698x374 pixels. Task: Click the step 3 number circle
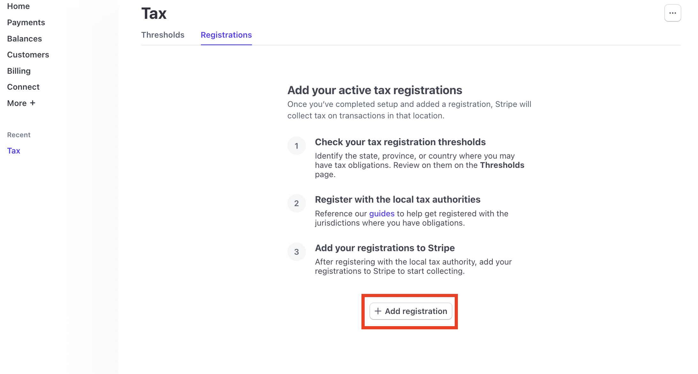pyautogui.click(x=297, y=252)
